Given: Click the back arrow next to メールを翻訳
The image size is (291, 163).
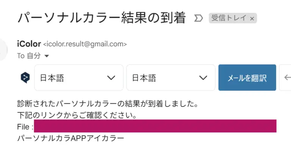Looking at the screenshot, I should pos(288,77).
